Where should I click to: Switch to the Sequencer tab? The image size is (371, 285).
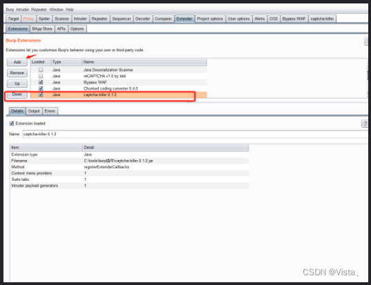pos(122,19)
